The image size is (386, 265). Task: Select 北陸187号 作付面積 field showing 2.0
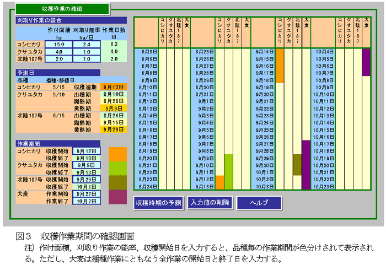click(x=59, y=59)
